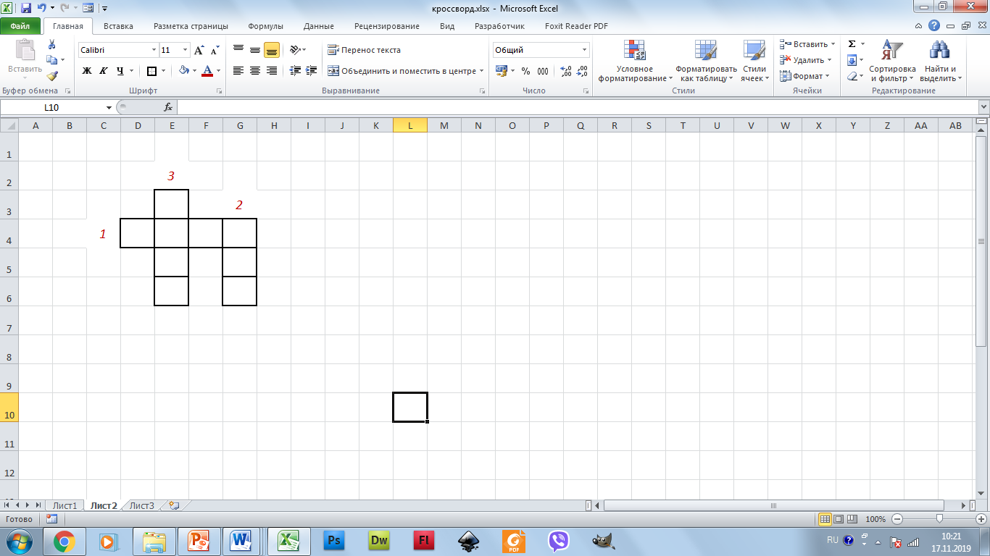Click the Copy icon in the clipboard group

pos(51,60)
